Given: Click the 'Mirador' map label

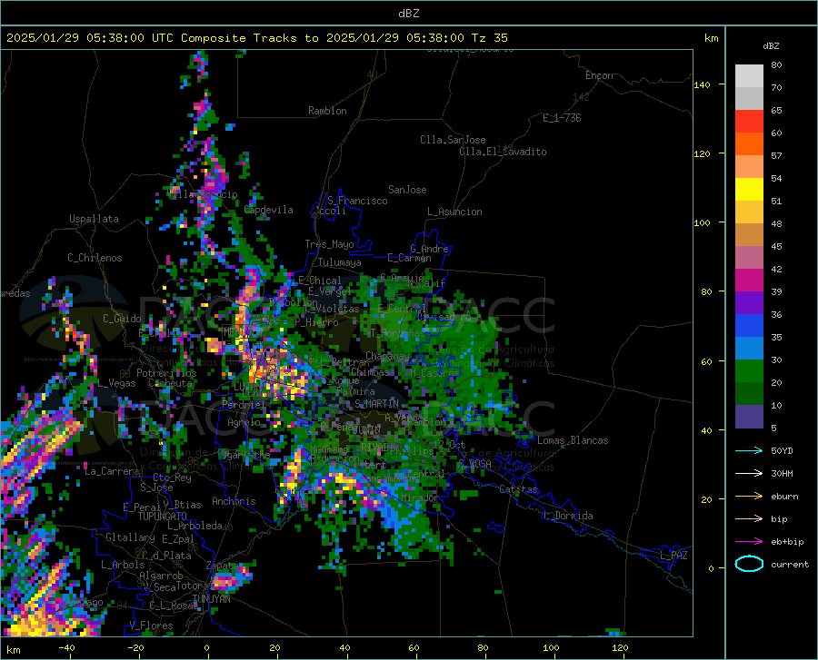Looking at the screenshot, I should (420, 497).
